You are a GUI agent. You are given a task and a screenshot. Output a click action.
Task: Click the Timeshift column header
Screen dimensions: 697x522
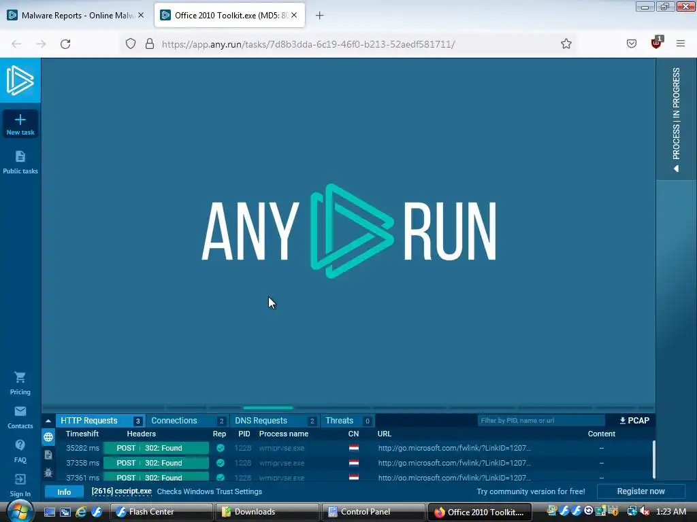coord(82,434)
